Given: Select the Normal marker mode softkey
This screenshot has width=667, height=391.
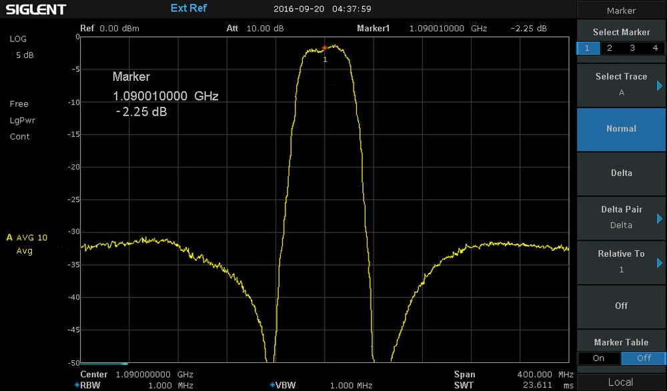Looking at the screenshot, I should point(621,129).
